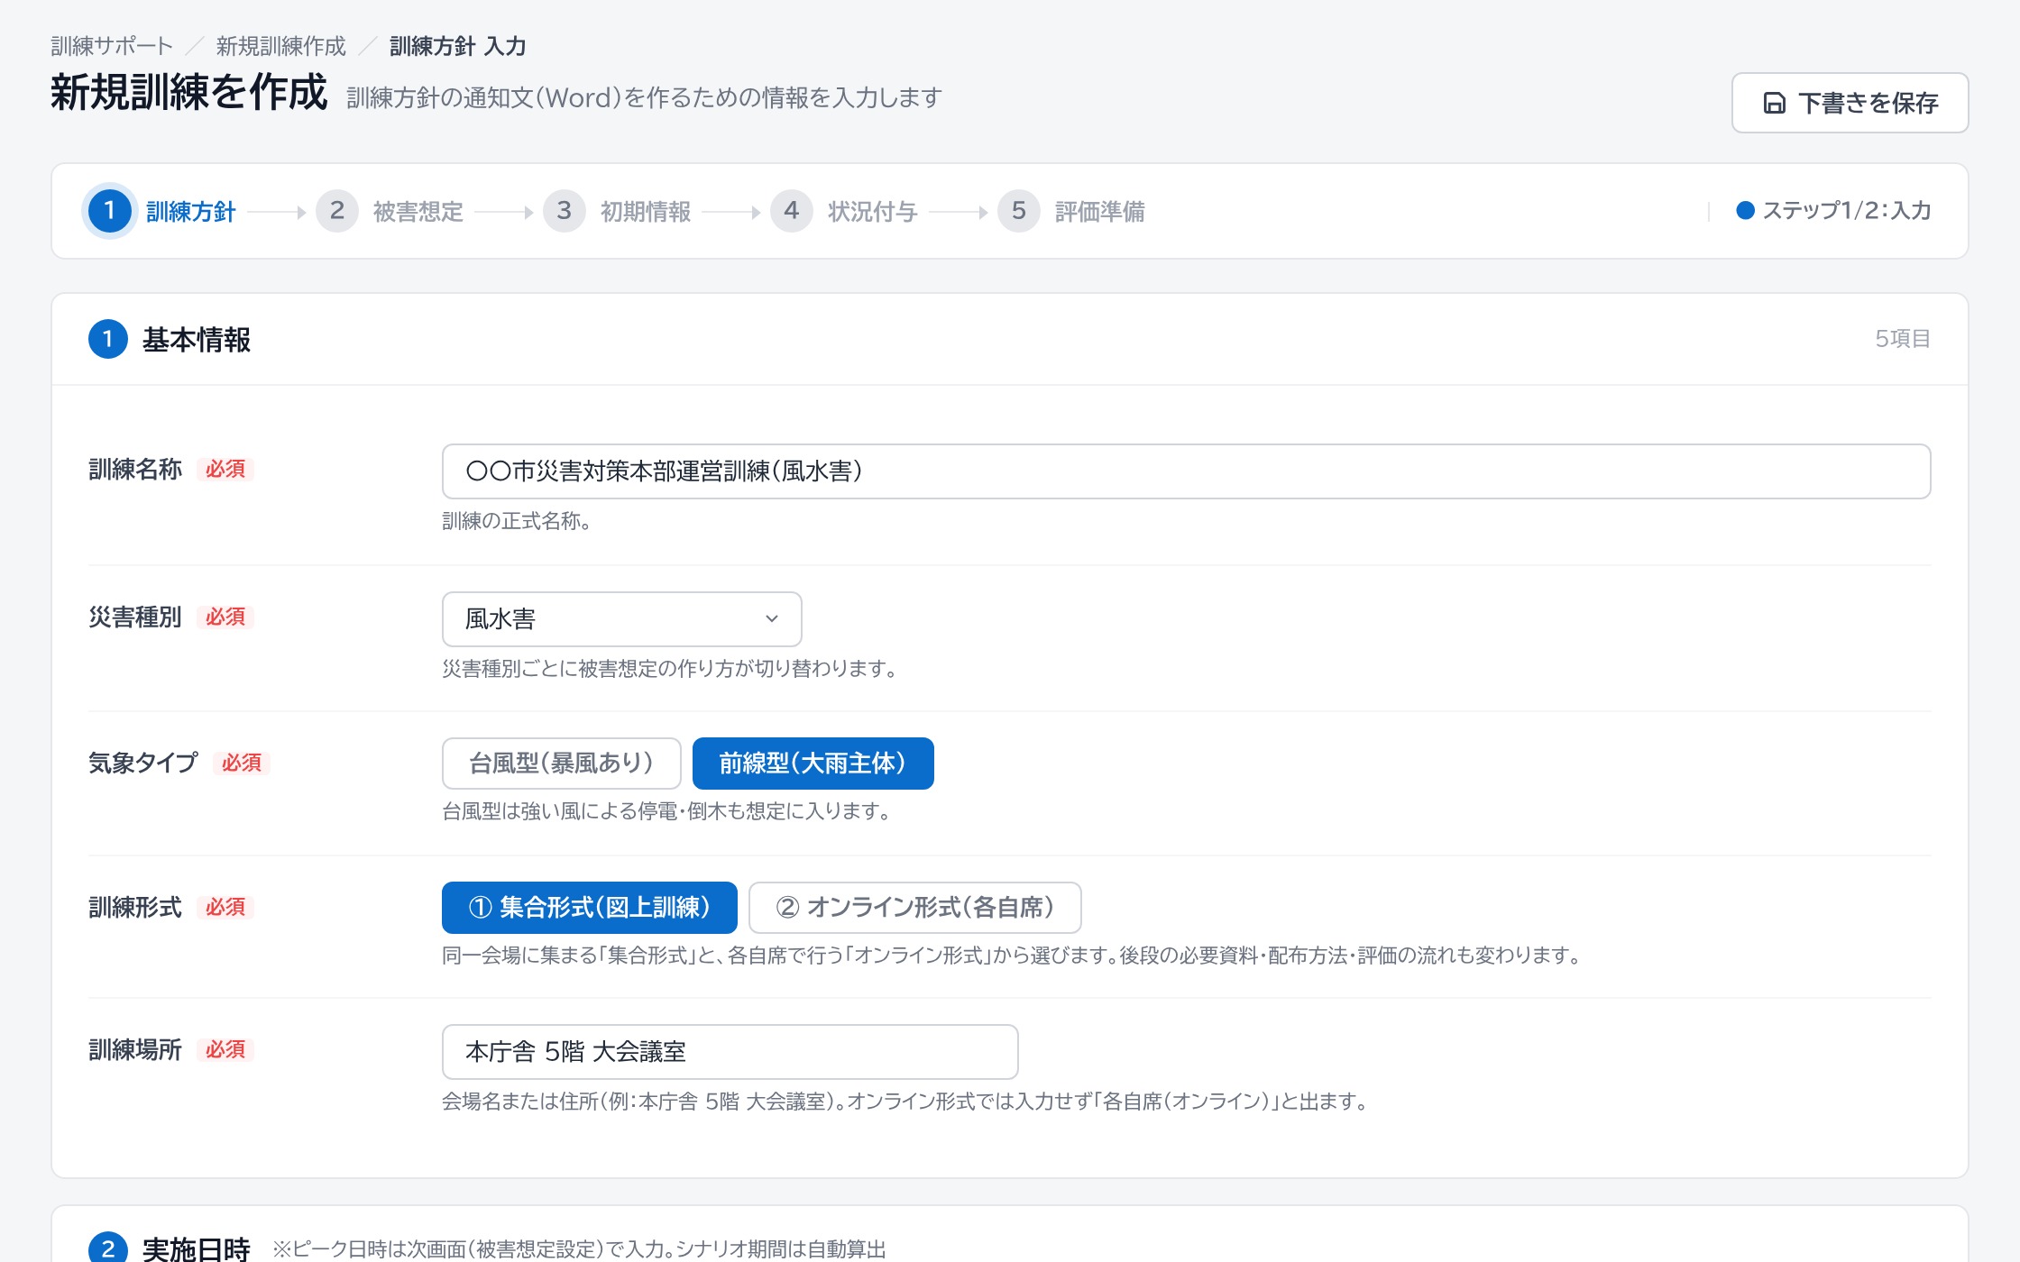Click the 訓練場所 field label
The height and width of the screenshot is (1262, 2020).
[135, 1050]
